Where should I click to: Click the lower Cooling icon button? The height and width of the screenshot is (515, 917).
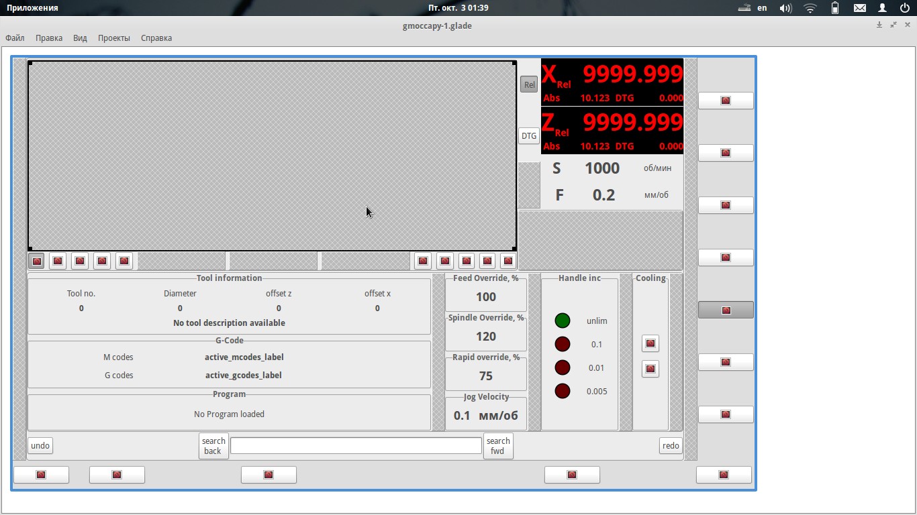tap(650, 369)
